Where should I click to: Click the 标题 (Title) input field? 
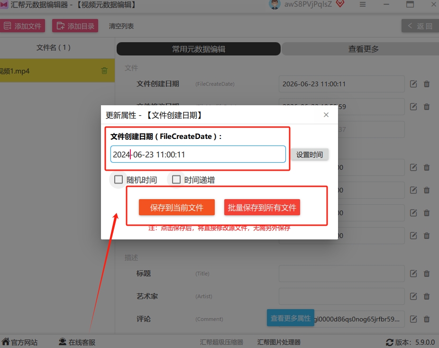pos(341,274)
